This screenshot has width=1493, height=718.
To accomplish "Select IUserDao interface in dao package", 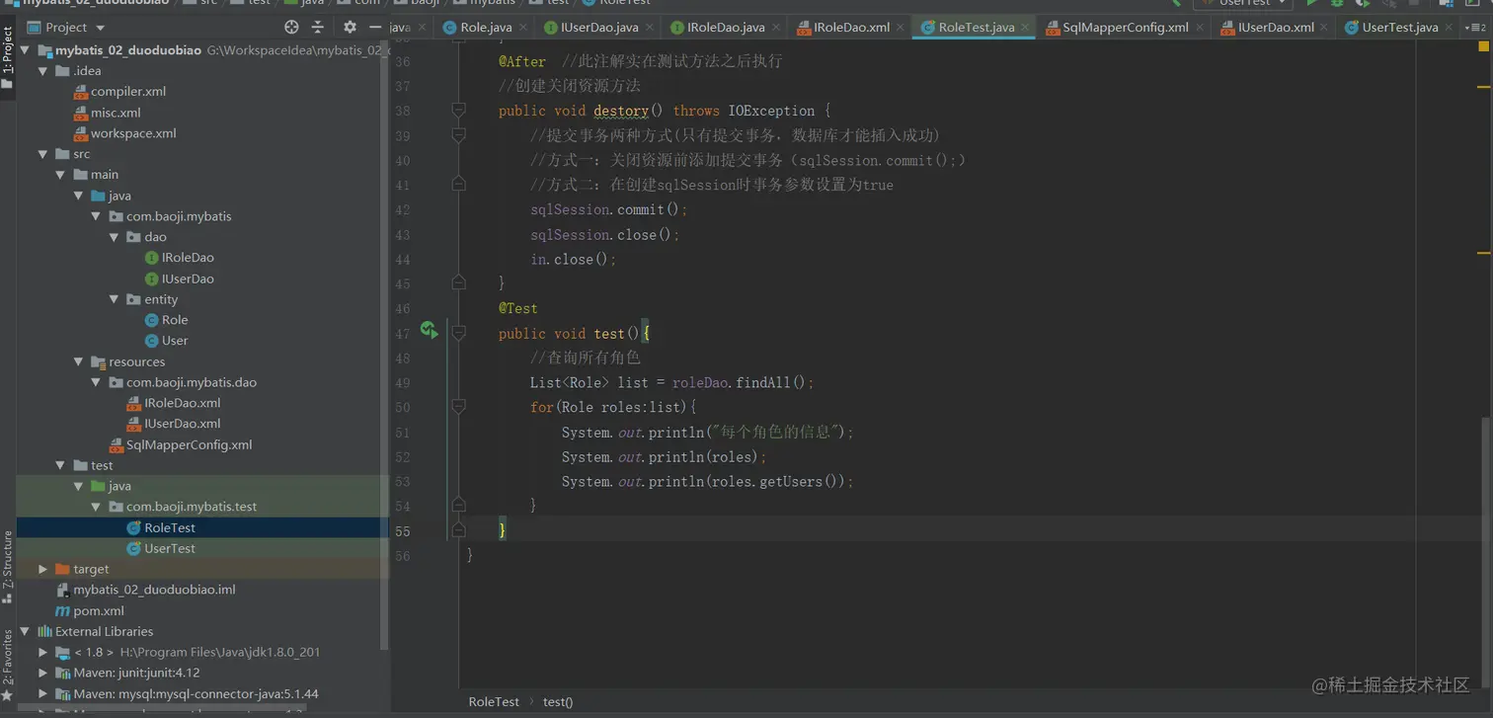I will pyautogui.click(x=180, y=279).
